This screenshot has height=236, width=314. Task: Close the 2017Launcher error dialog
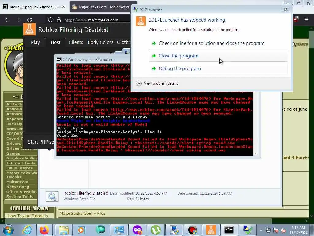click(285, 10)
